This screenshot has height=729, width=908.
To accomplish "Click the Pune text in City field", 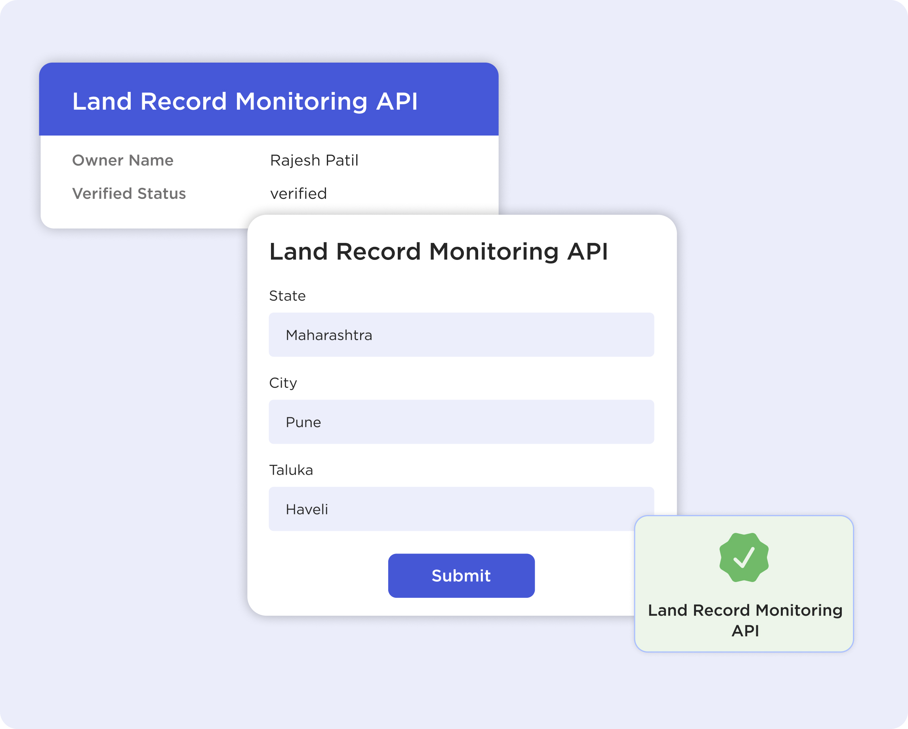I will tap(303, 422).
